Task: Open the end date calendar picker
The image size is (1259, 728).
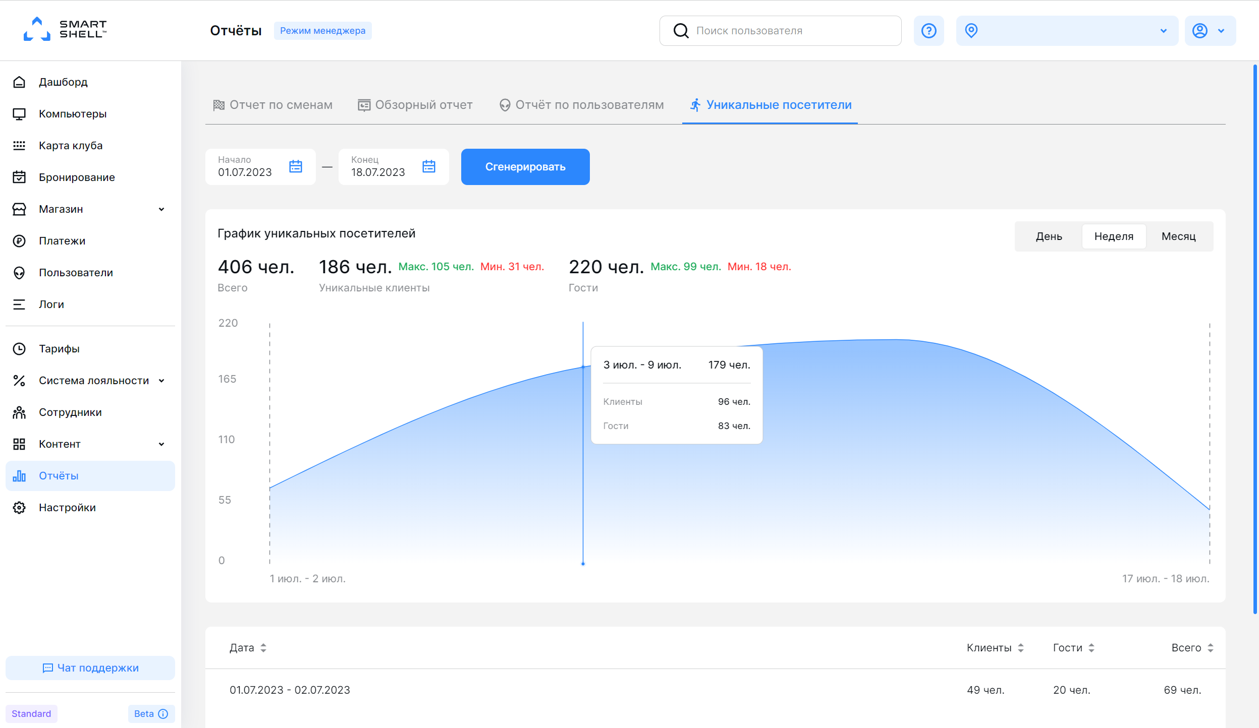Action: coord(429,166)
